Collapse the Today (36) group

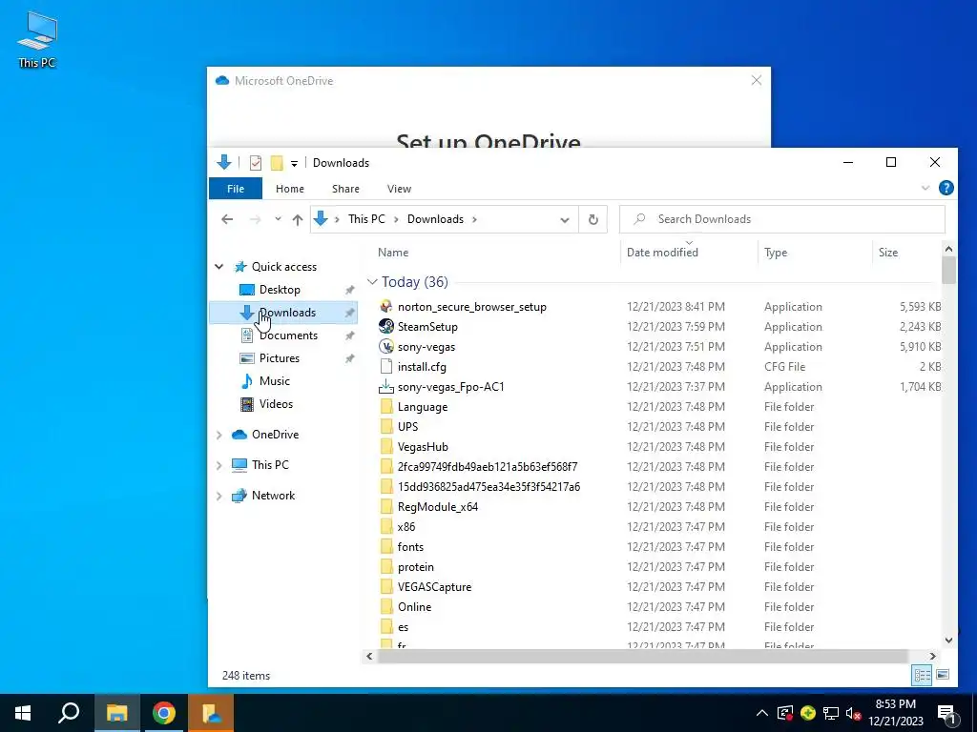[372, 282]
